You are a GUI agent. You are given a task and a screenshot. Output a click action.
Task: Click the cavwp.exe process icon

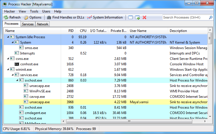point(26,97)
